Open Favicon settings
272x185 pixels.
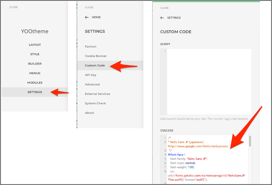click(x=91, y=46)
